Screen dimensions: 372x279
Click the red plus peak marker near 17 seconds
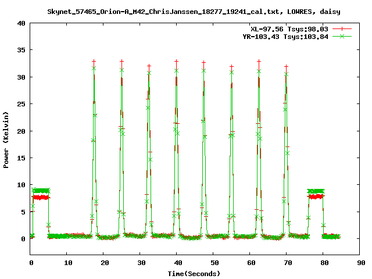(94, 61)
